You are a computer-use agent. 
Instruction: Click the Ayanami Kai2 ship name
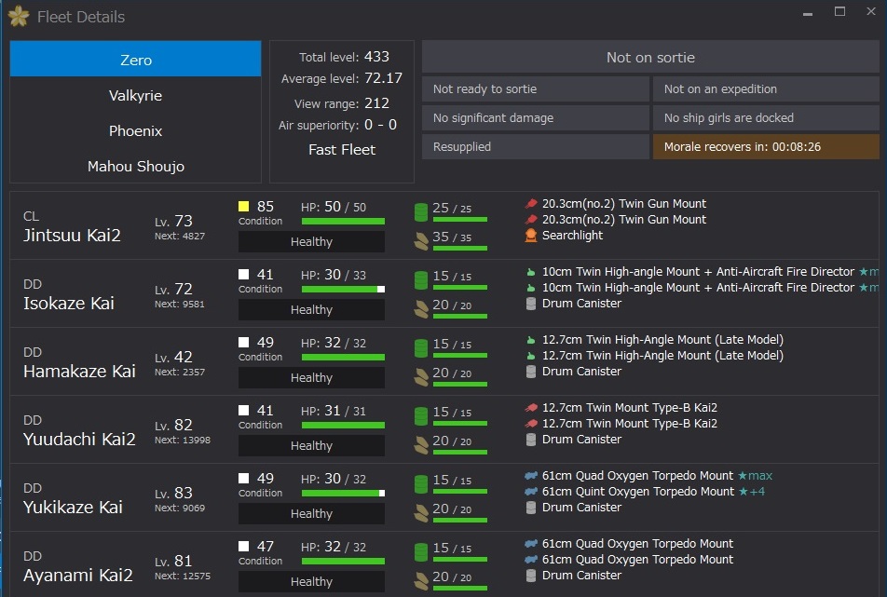78,575
